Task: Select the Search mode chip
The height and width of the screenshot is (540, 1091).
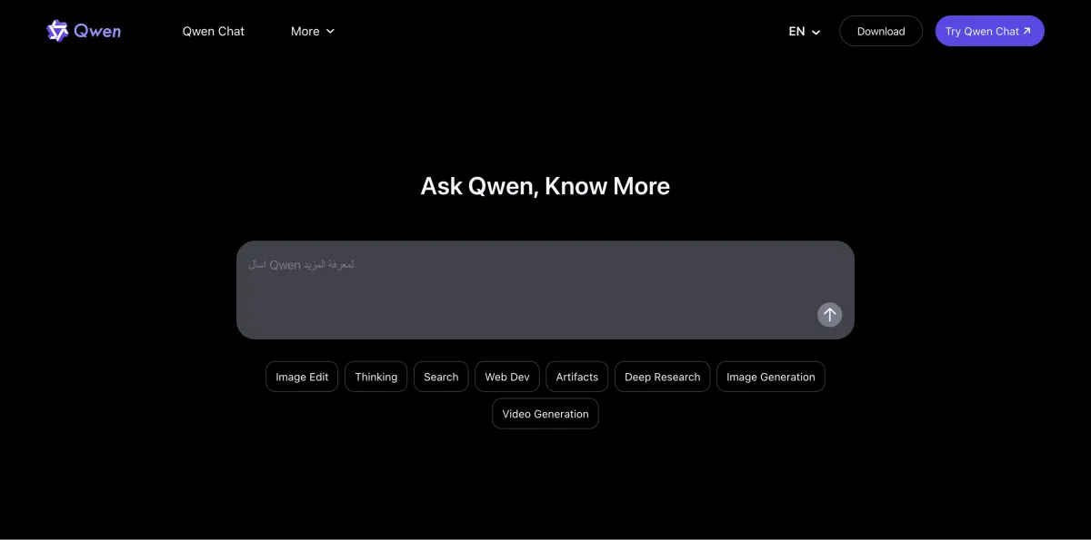Action: coord(440,377)
